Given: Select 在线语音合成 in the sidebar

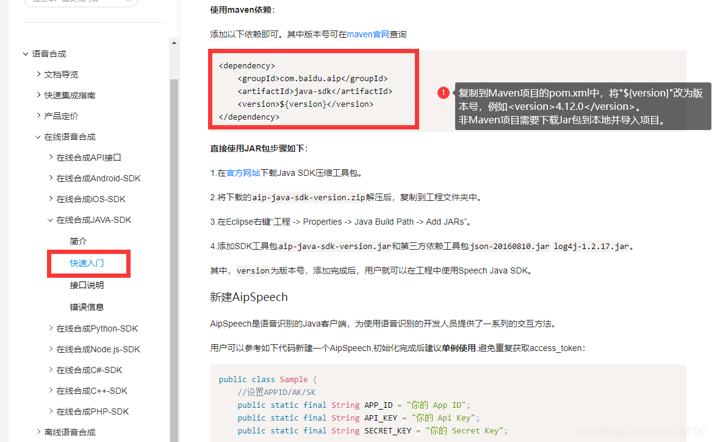Looking at the screenshot, I should pyautogui.click(x=70, y=137).
